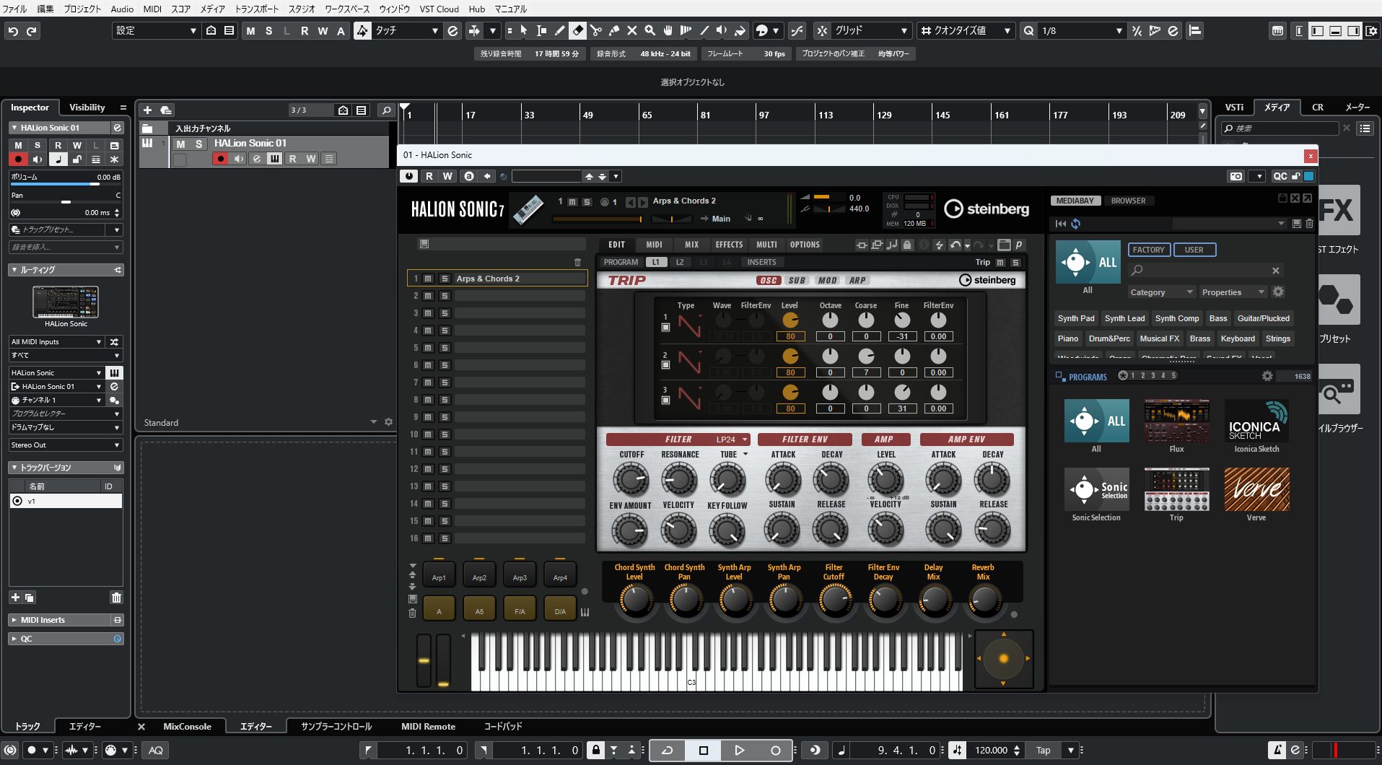
Task: Toggle Solo on HALion Sonic 01 track
Action: (198, 144)
